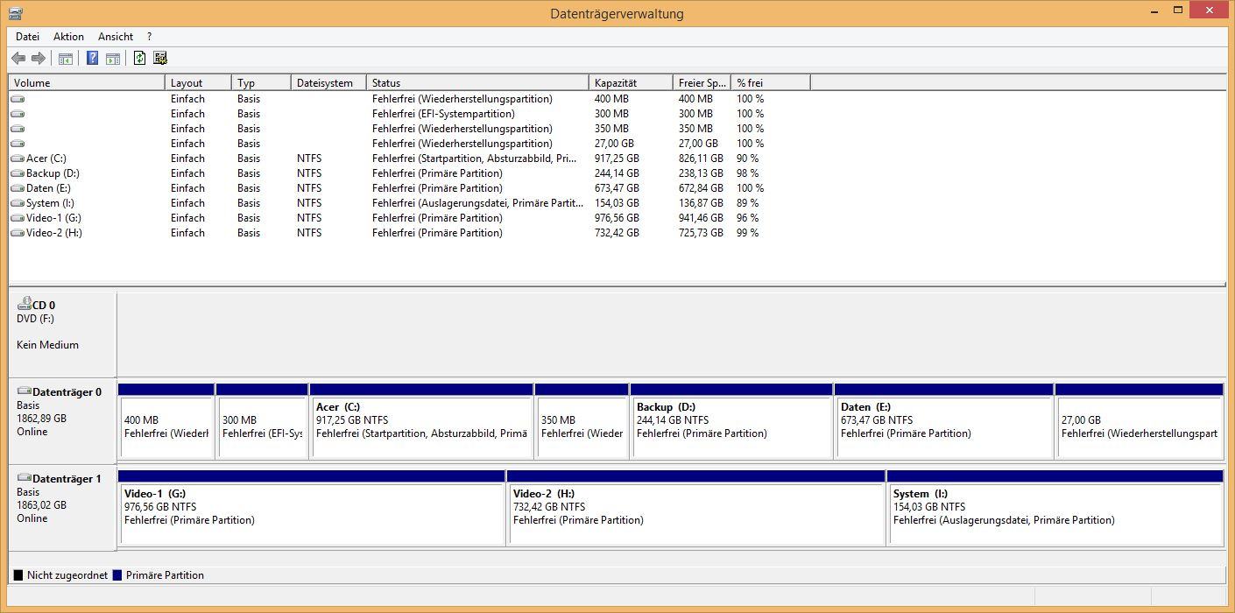Click the 89 % free cell
The height and width of the screenshot is (613, 1235).
click(748, 203)
